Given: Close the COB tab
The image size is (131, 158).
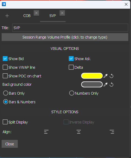Looking at the screenshot, I should click(x=36, y=13).
